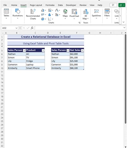Switch to the Page Layout tab

coord(36,5)
